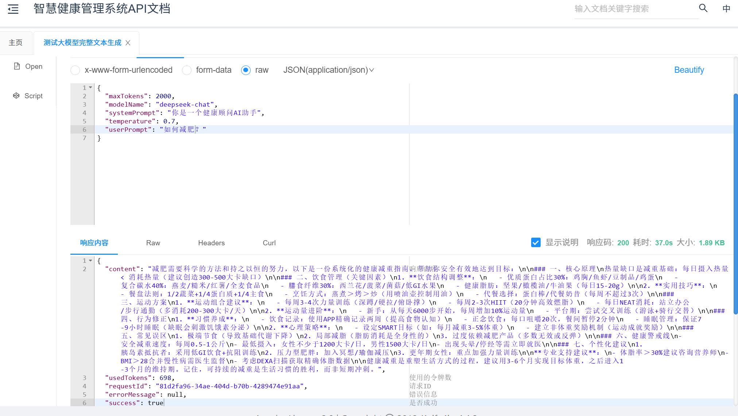Collapse response JSON fold arrow at line 1
Viewport: 738px width, 416px height.
90,261
